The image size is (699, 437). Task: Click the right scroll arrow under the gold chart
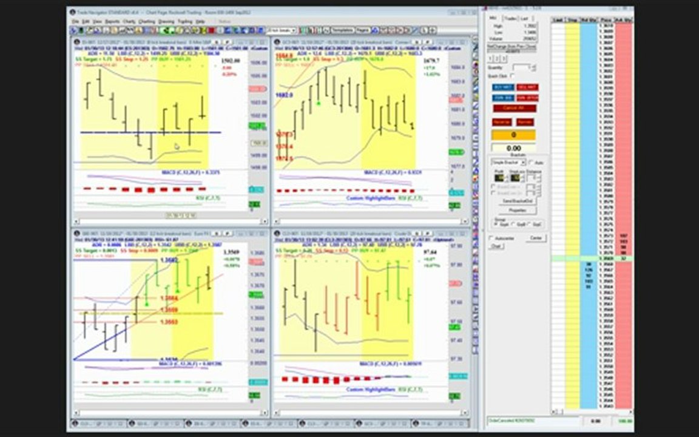point(464,221)
